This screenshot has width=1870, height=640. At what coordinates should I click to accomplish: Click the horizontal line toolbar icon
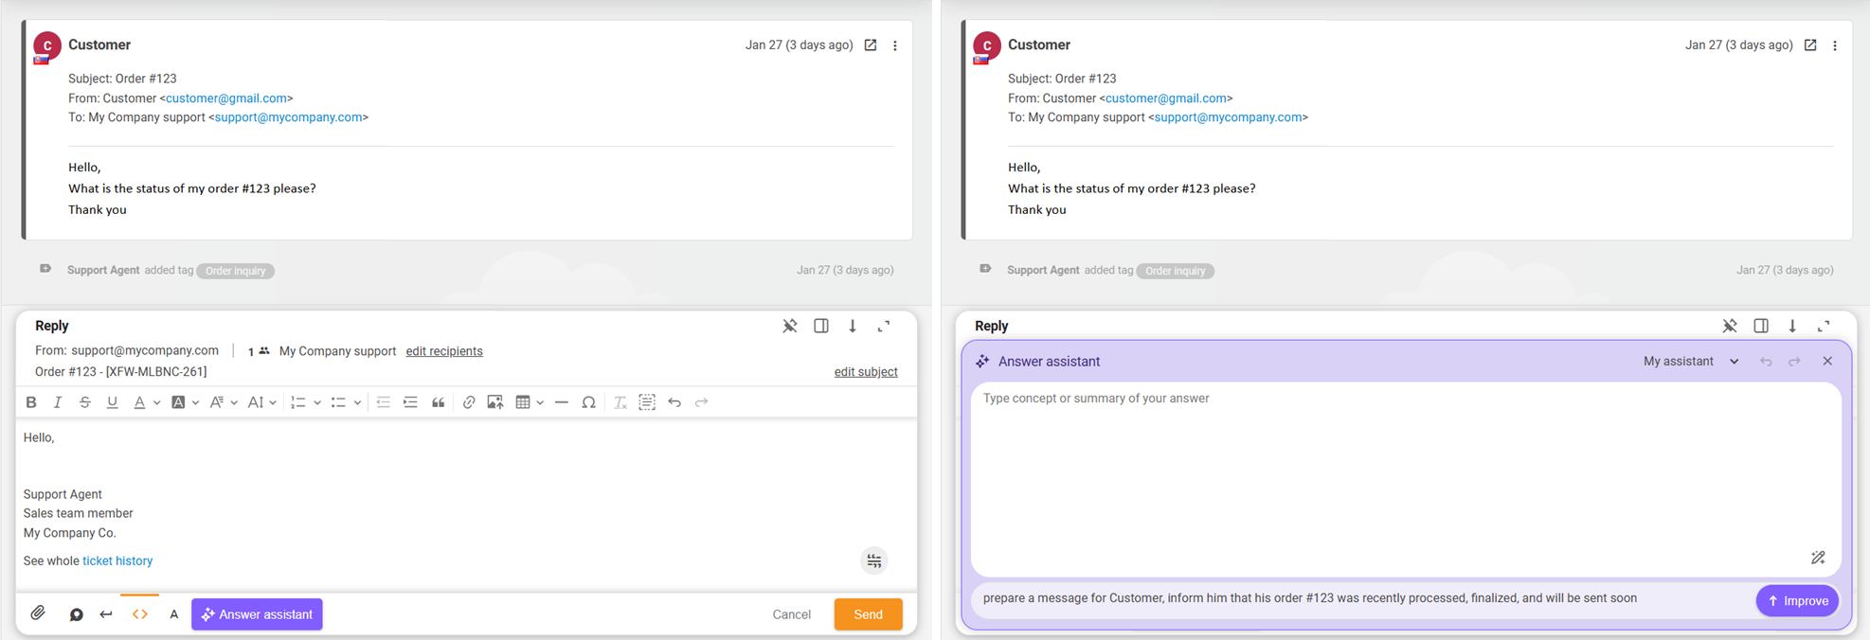click(x=561, y=402)
